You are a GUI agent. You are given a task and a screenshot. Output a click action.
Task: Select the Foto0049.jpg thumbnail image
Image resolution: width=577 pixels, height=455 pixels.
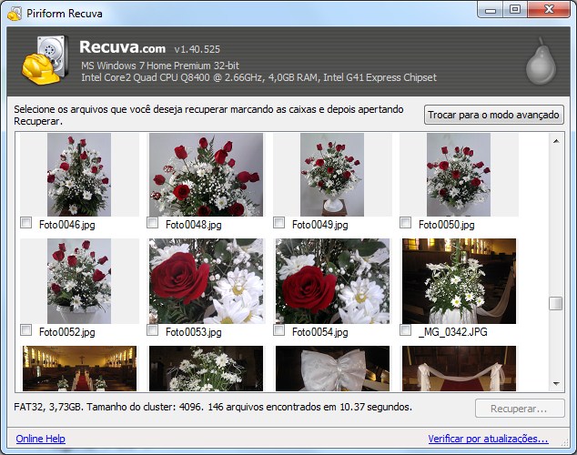pyautogui.click(x=332, y=175)
